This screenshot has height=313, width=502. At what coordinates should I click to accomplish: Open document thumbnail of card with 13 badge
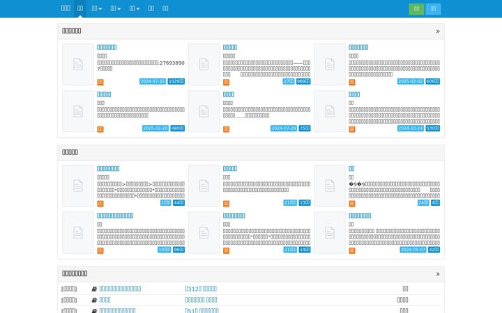coord(204,186)
